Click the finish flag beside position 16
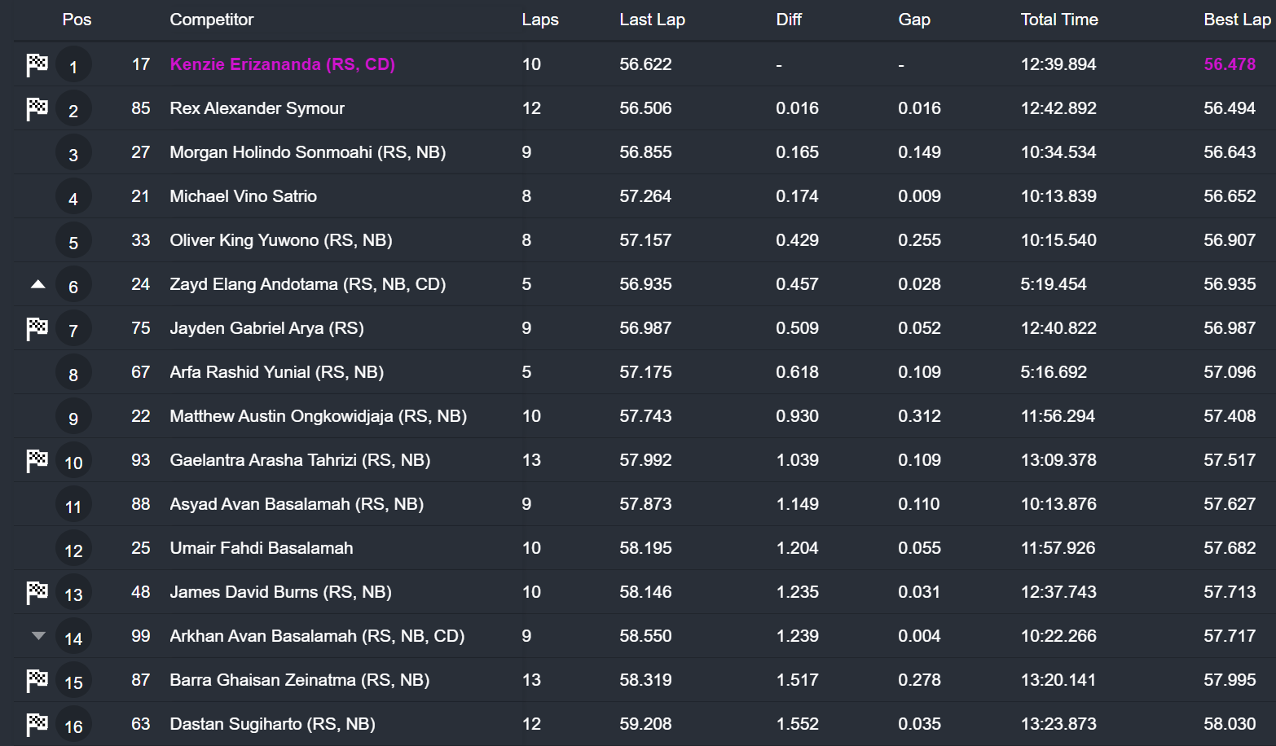 pyautogui.click(x=37, y=724)
